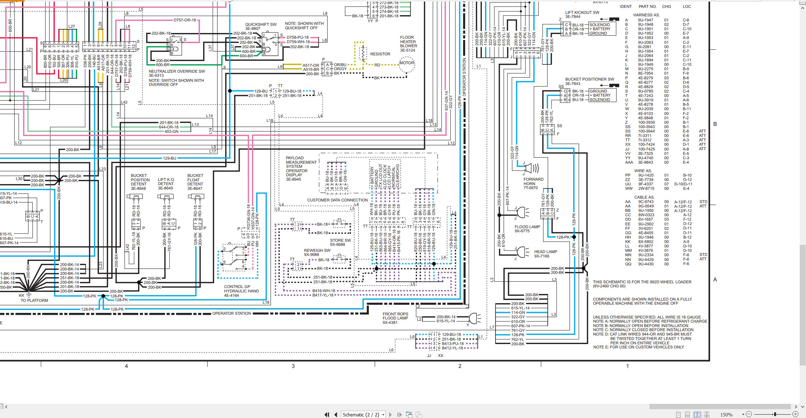Click the CABLE AS. table heading

(x=644, y=197)
